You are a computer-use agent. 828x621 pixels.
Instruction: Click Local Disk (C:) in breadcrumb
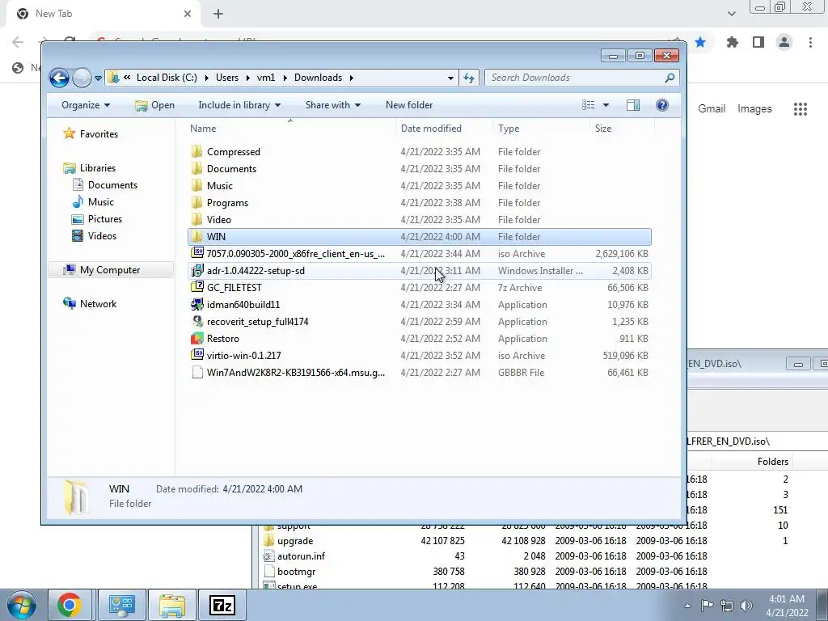tap(167, 78)
